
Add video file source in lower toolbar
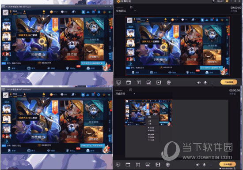158,165
